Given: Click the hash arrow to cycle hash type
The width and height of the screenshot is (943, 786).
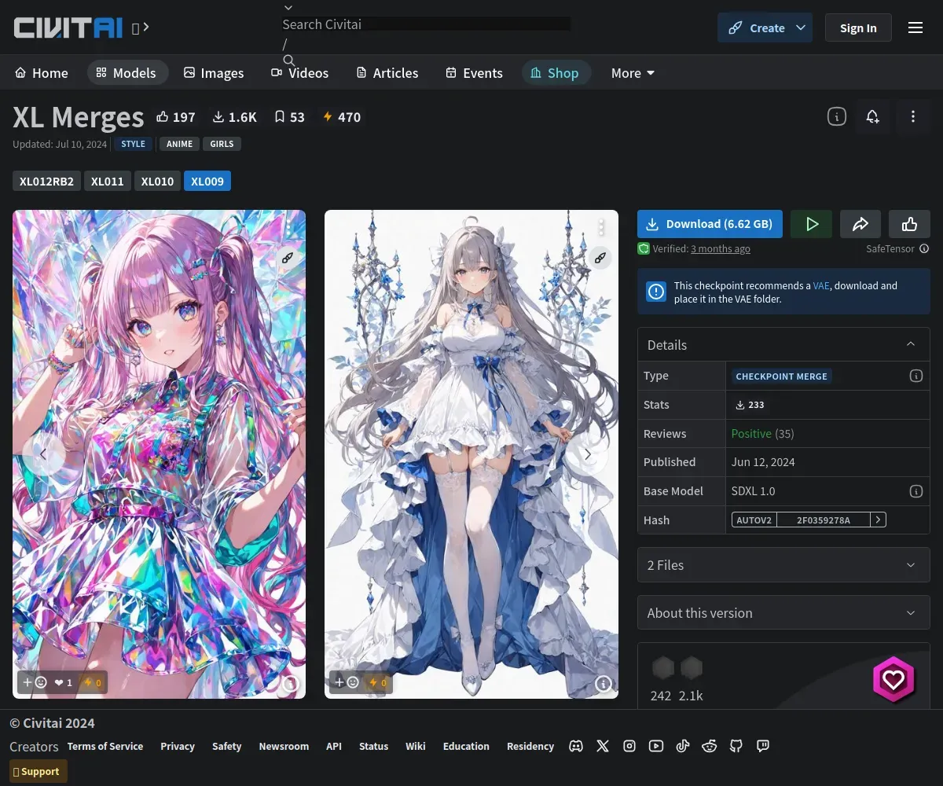Looking at the screenshot, I should (879, 520).
